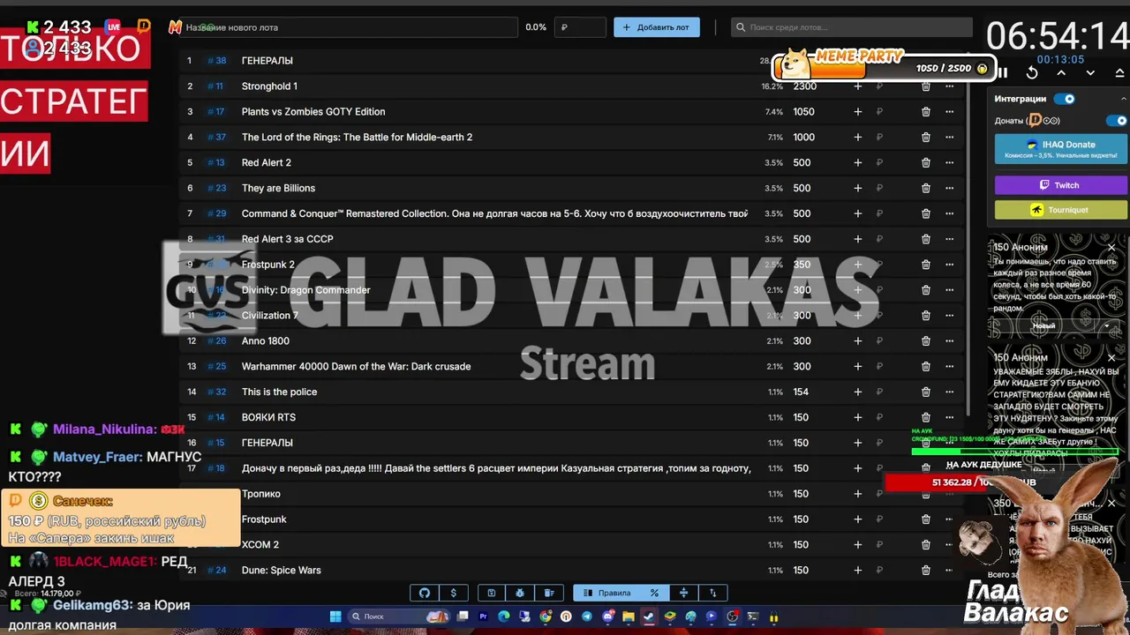Delete the This is the police lot
The image size is (1130, 635).
tap(925, 392)
